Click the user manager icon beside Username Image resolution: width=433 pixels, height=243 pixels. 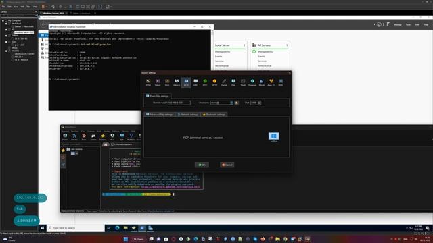coord(237,103)
